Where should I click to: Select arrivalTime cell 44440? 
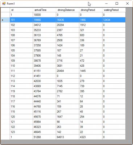click(x=45, y=101)
